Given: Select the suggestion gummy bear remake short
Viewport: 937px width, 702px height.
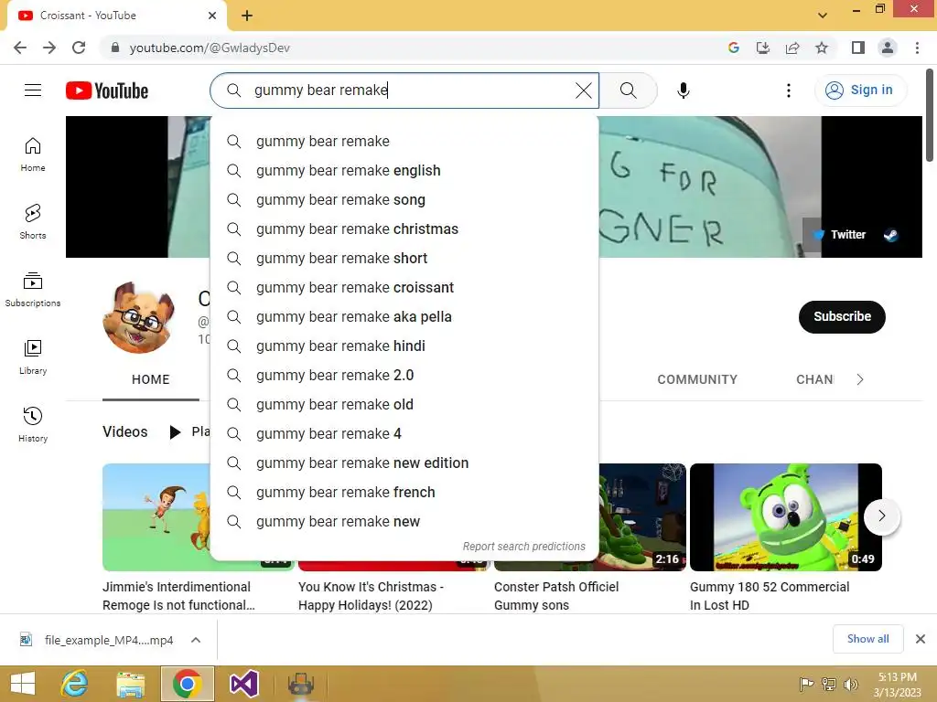Looking at the screenshot, I should [404, 259].
